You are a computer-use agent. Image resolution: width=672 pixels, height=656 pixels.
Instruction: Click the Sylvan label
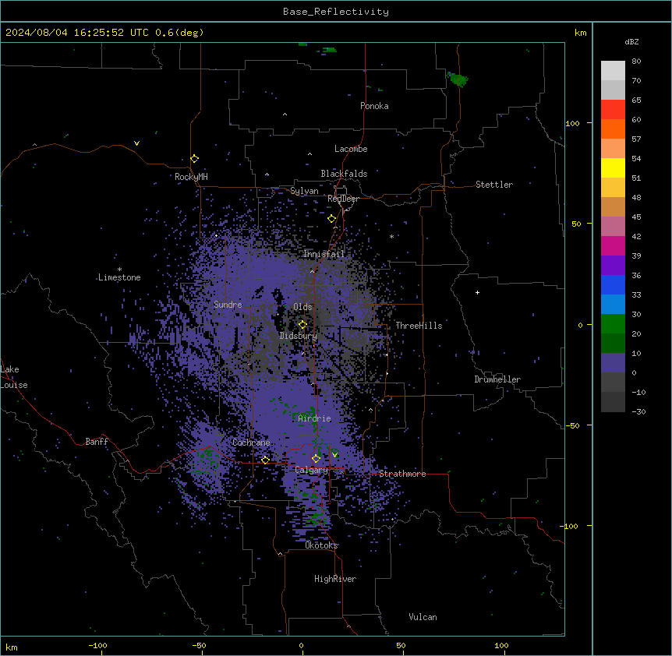point(304,191)
